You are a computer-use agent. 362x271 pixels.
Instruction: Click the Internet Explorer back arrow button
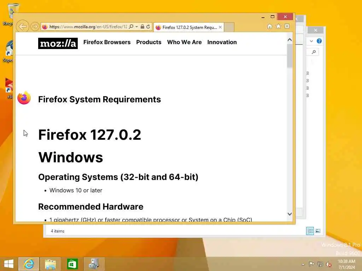point(22,26)
